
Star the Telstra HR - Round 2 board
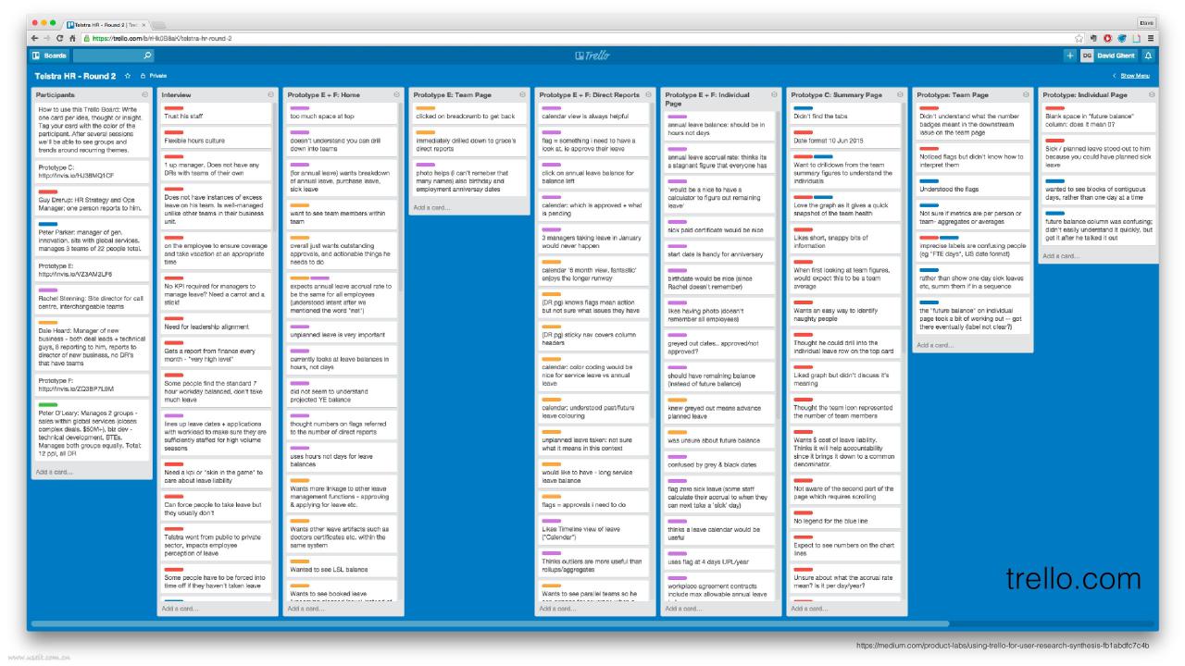click(x=127, y=75)
